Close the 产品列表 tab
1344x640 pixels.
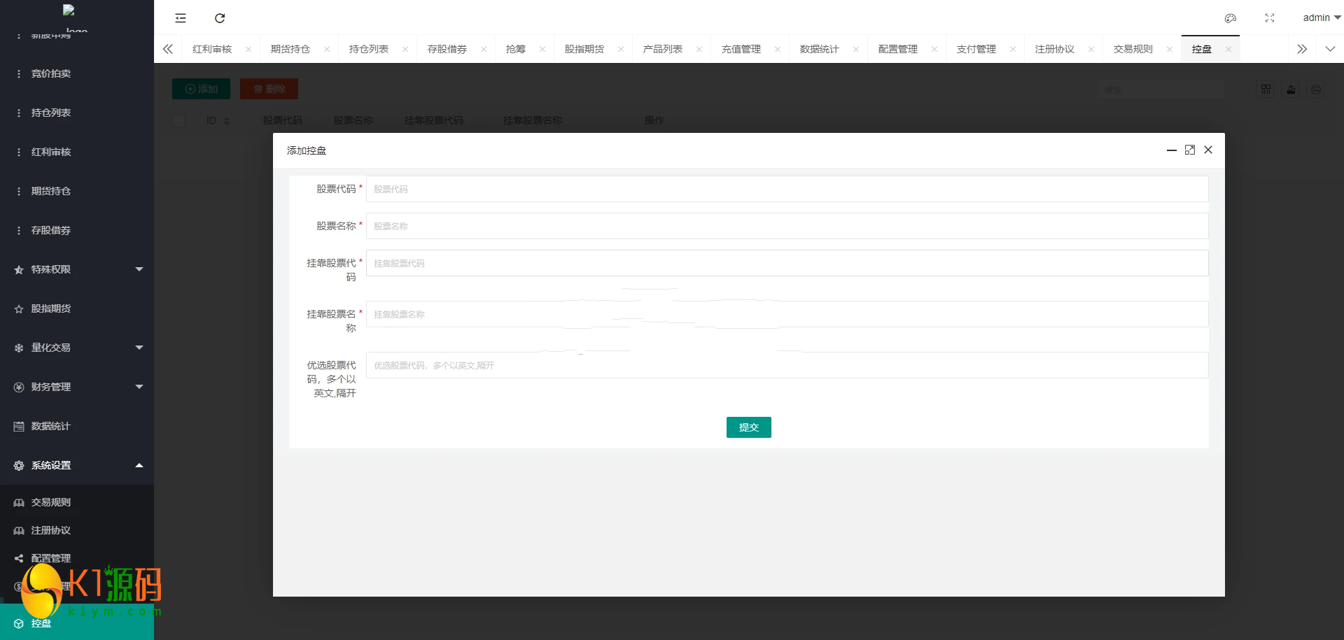pos(699,49)
